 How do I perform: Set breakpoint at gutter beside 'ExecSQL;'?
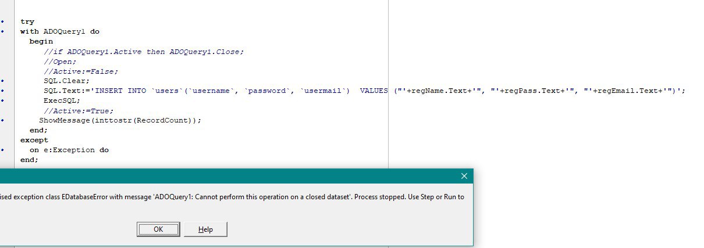[2, 100]
